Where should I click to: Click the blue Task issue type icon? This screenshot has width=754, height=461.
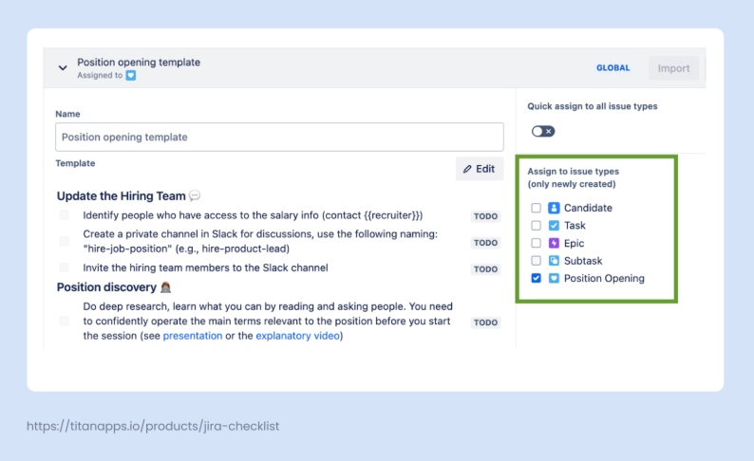pyautogui.click(x=554, y=226)
